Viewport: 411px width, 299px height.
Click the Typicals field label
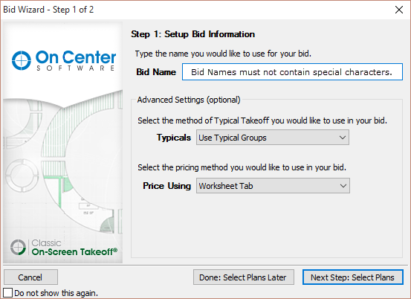point(174,138)
